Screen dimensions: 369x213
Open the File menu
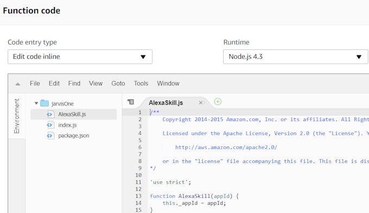[35, 84]
